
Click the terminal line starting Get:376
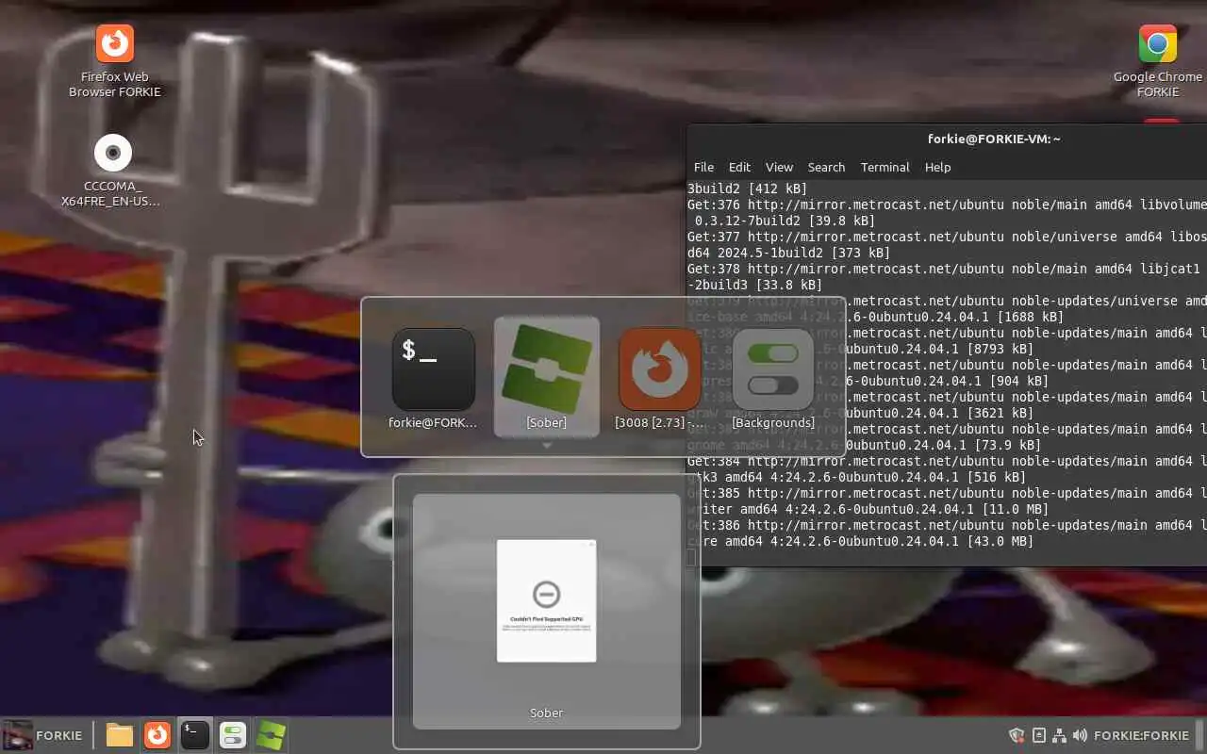click(947, 205)
